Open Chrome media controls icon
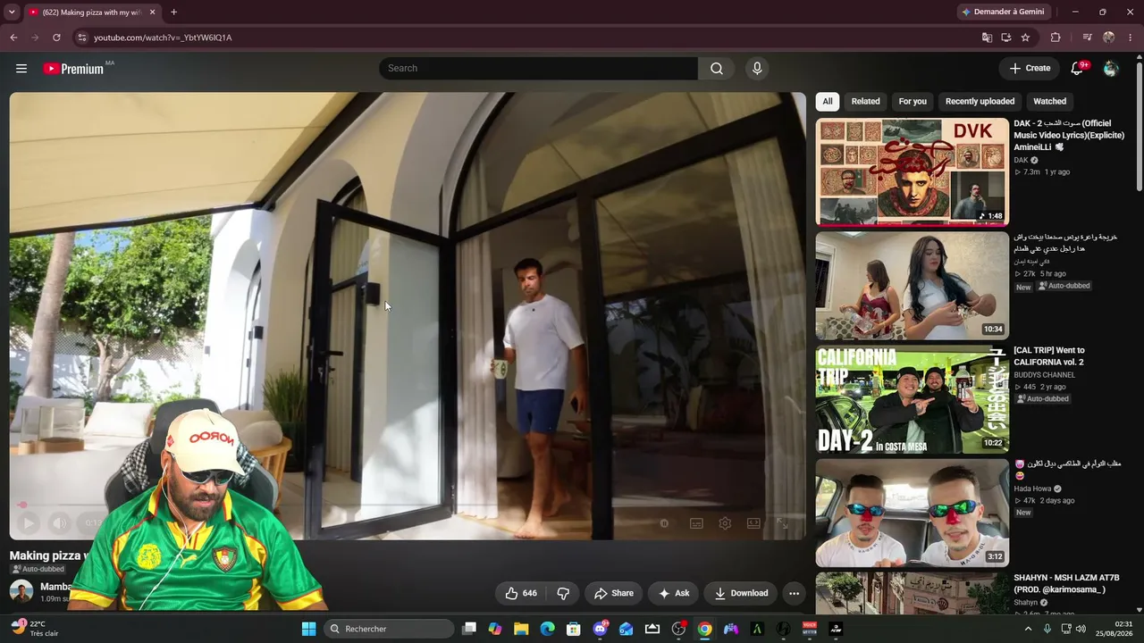This screenshot has width=1144, height=643. pos(1087,38)
